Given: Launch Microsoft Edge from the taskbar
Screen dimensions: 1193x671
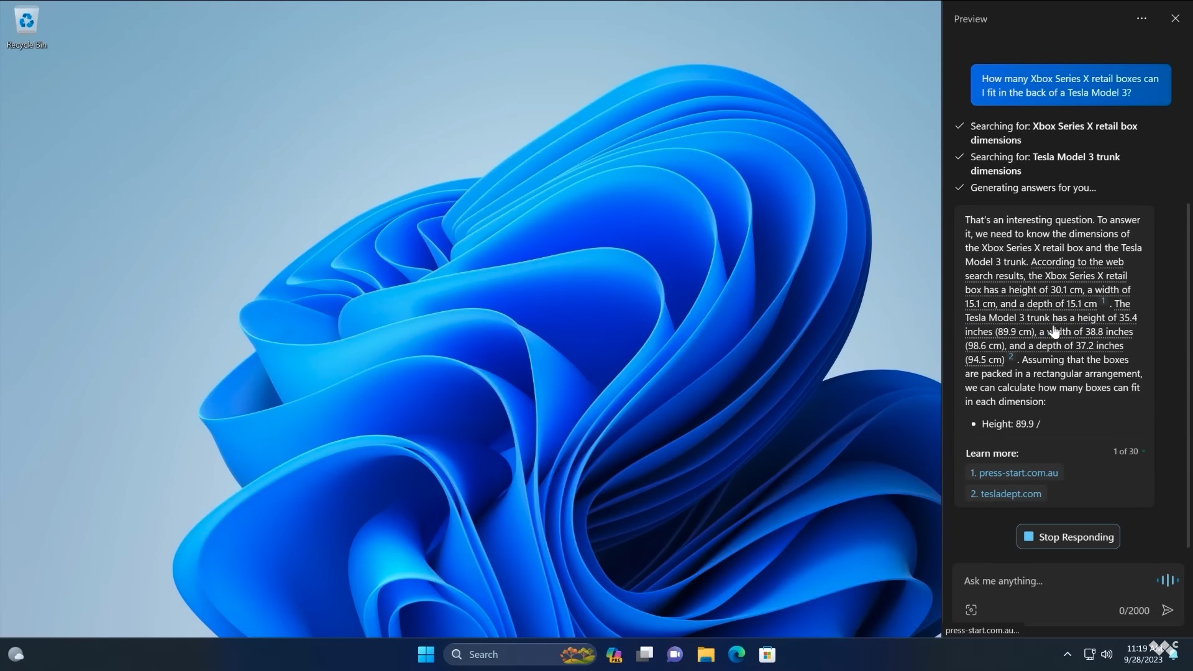Looking at the screenshot, I should click(736, 654).
